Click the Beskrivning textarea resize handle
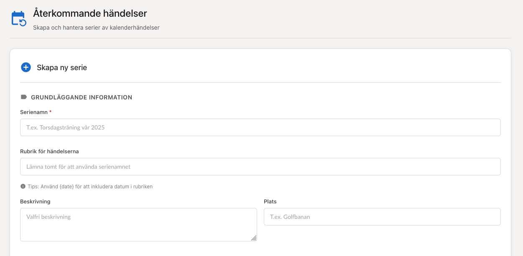This screenshot has height=256, width=523. (x=254, y=238)
